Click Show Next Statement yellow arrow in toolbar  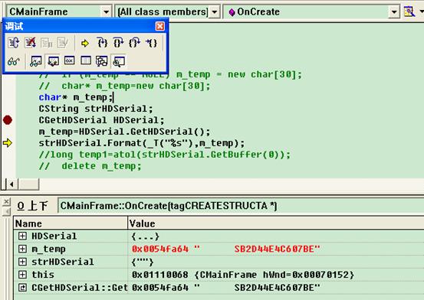coord(85,43)
